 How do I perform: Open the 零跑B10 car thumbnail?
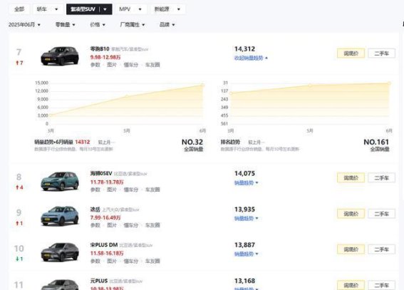(60, 56)
